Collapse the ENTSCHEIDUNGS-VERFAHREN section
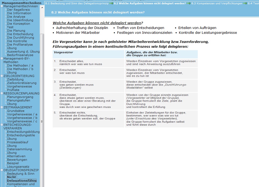259x187 pixels. click(x=2, y=125)
